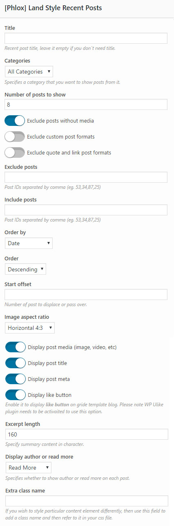
Task: Toggle Display post title switch
Action: pos(16,363)
